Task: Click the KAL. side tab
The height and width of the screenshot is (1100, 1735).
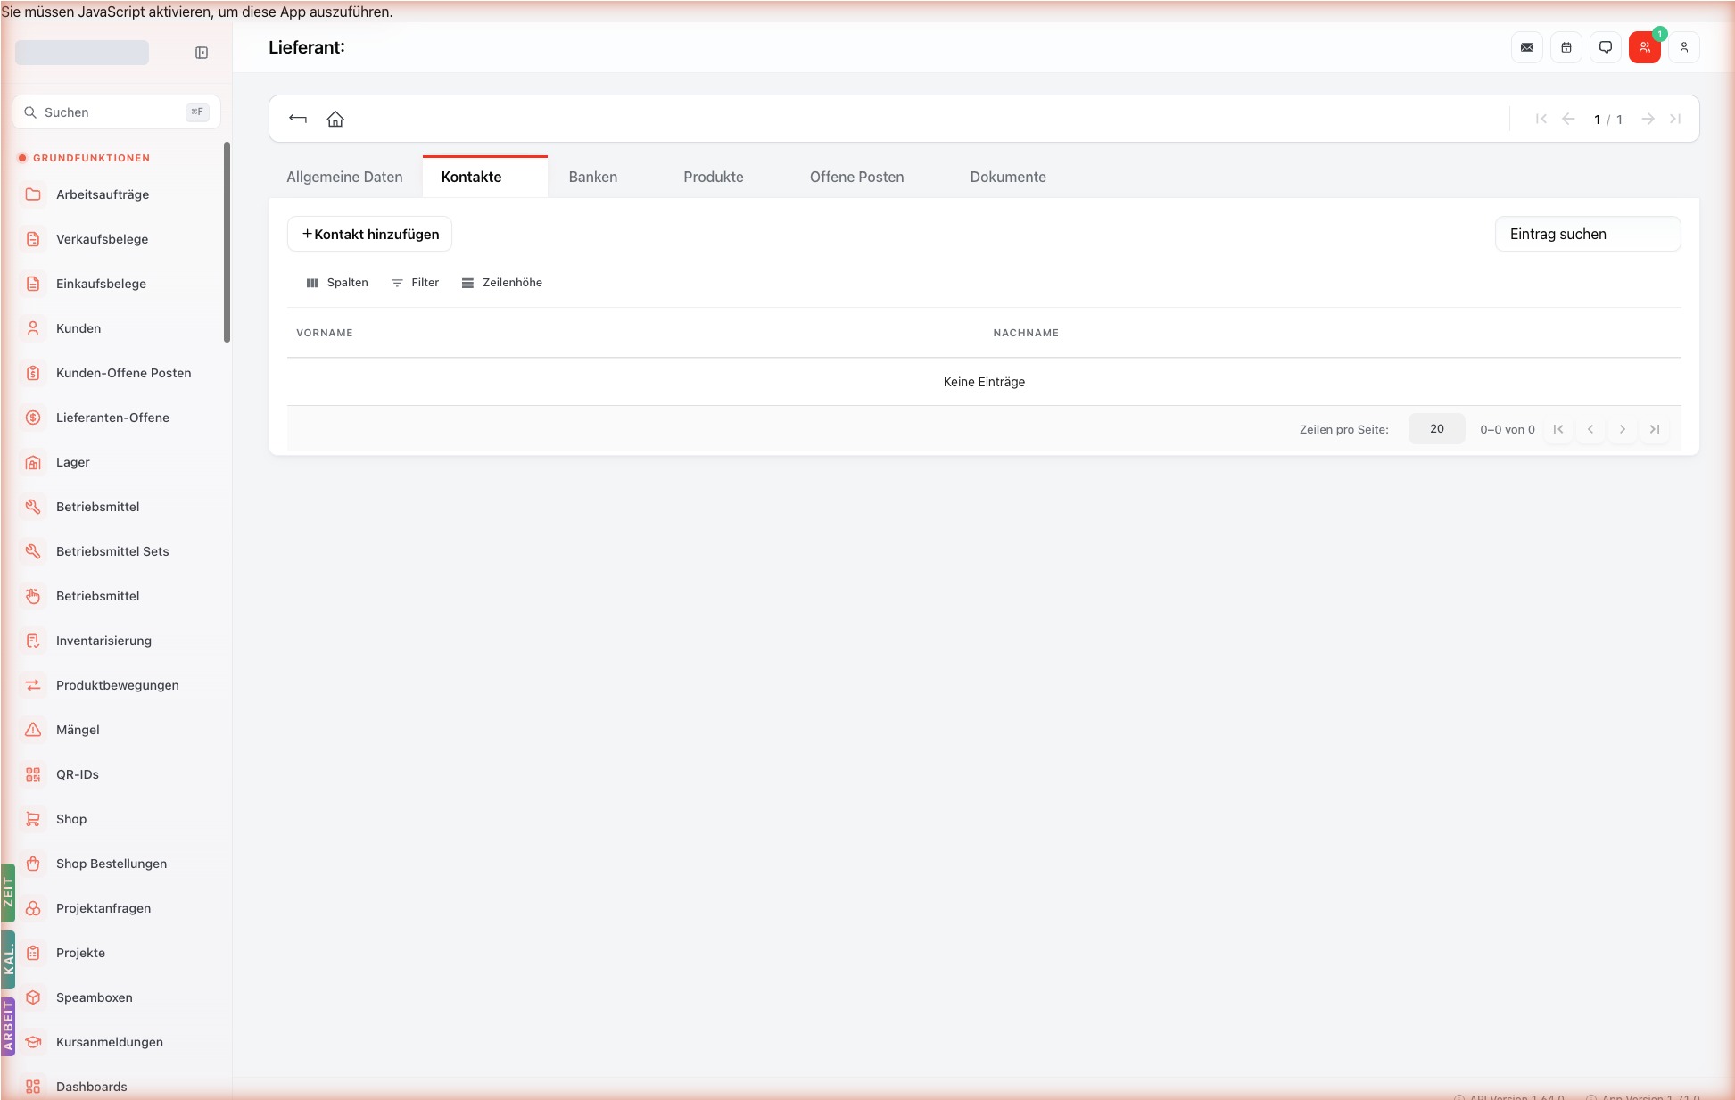Action: click(x=8, y=960)
